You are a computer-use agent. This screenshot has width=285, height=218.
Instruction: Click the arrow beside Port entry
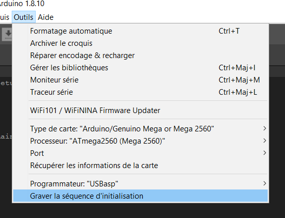click(265, 153)
